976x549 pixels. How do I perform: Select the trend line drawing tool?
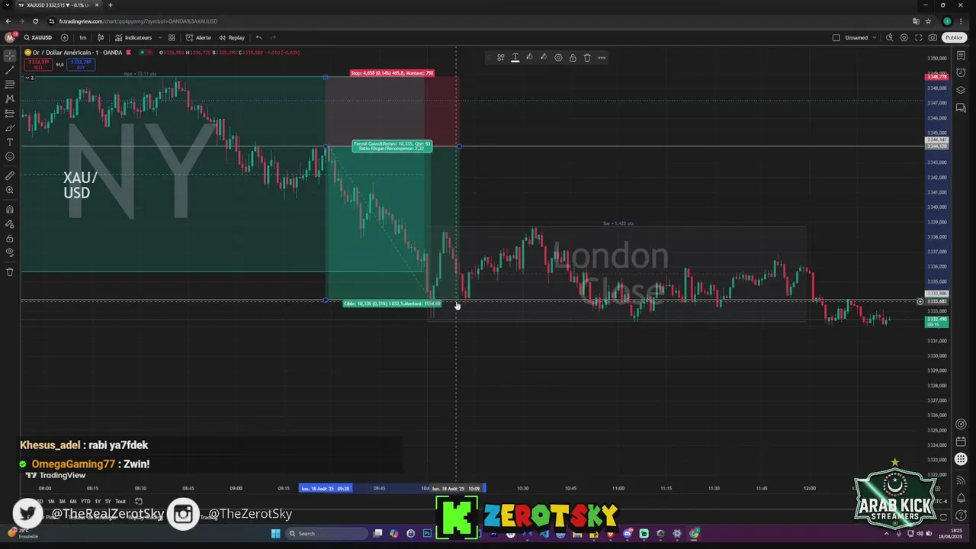10,70
